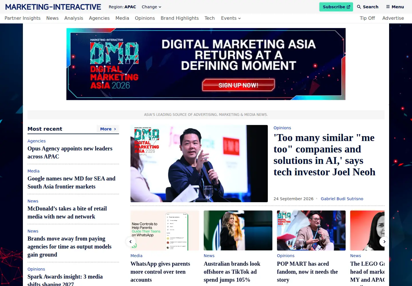Click News tag above Australian brands article

point(209,256)
